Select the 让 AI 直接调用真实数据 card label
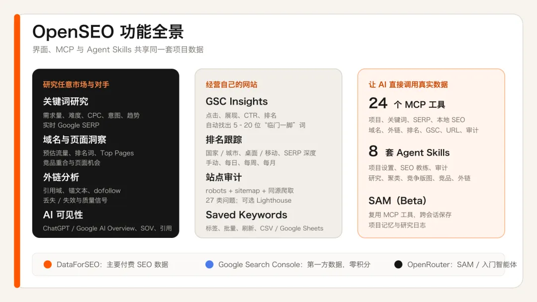Viewport: 537px width, 302px height. pyautogui.click(x=408, y=84)
